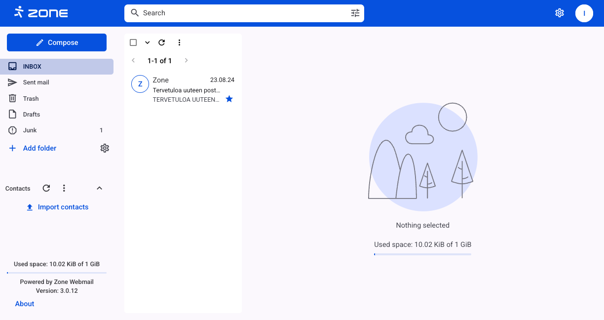
Task: Unstar the Zone welcome message
Action: (x=229, y=99)
